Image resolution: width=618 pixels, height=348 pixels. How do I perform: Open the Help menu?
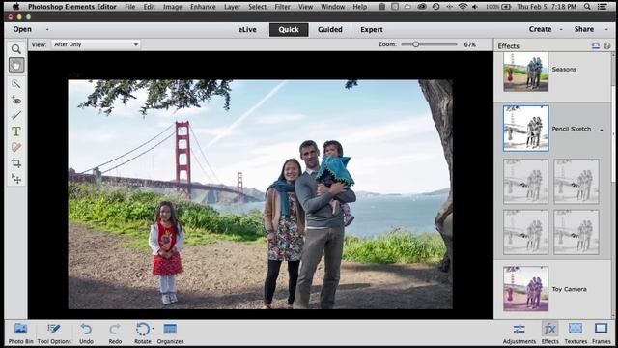359,7
